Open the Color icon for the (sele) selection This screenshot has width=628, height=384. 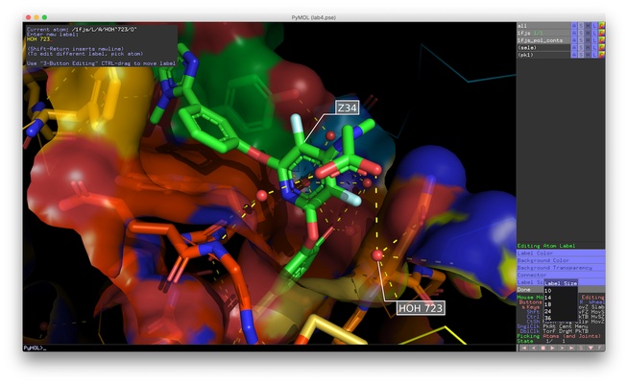[602, 48]
